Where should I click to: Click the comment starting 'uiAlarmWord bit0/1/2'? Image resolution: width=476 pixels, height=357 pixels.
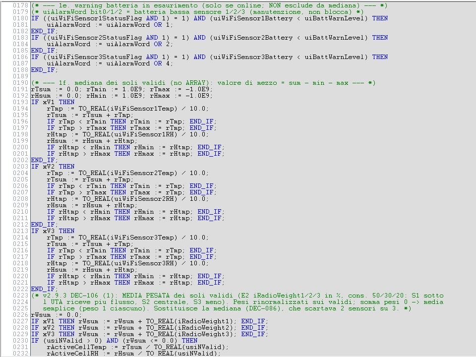197,12
